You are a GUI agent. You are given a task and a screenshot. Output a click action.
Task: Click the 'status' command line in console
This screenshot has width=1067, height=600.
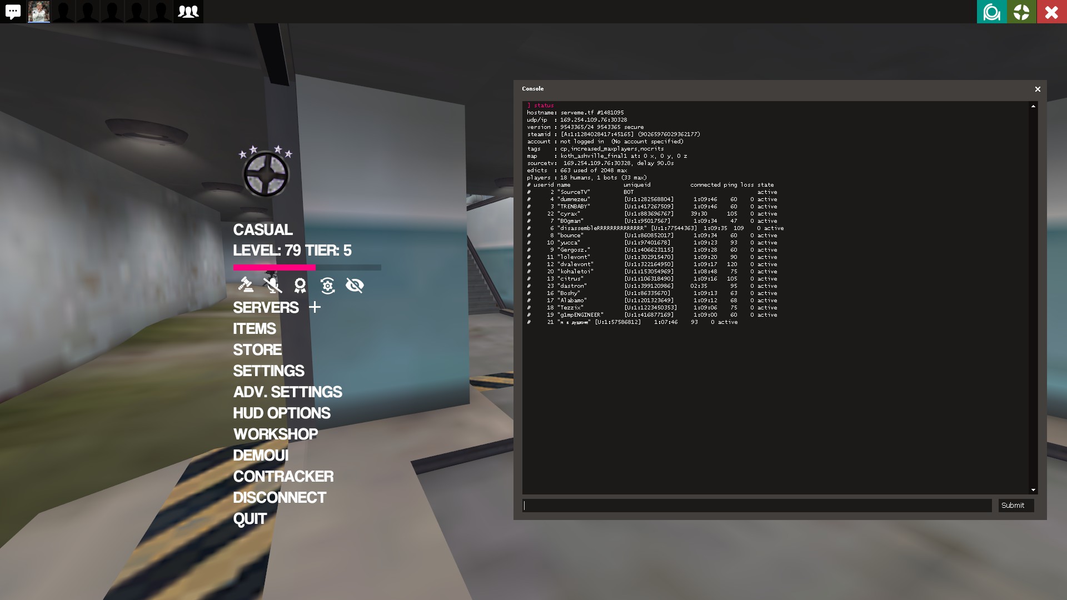point(540,105)
